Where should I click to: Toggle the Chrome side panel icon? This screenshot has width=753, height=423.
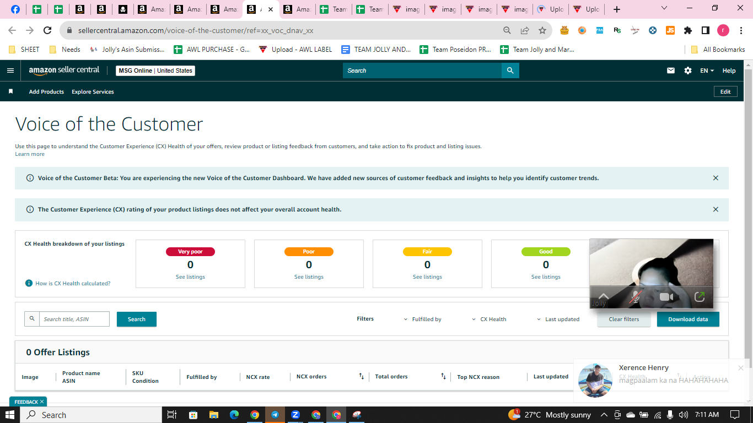(705, 31)
